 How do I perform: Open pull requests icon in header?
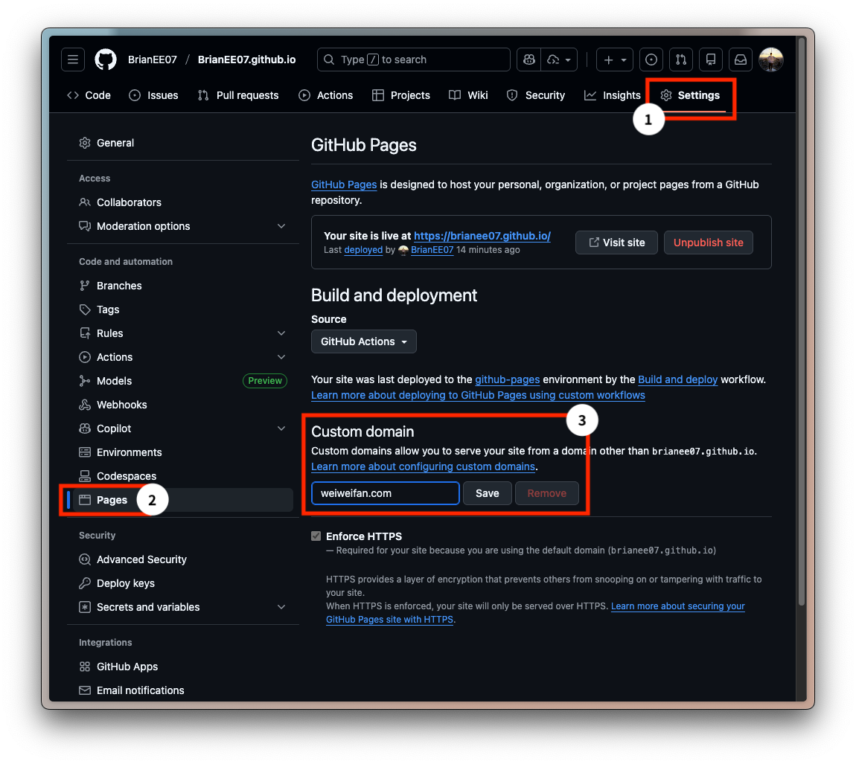pyautogui.click(x=681, y=60)
